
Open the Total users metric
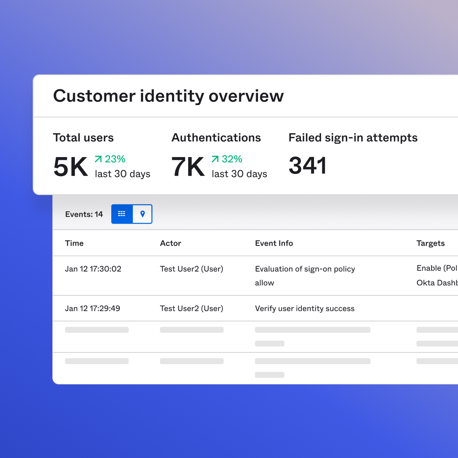(83, 138)
